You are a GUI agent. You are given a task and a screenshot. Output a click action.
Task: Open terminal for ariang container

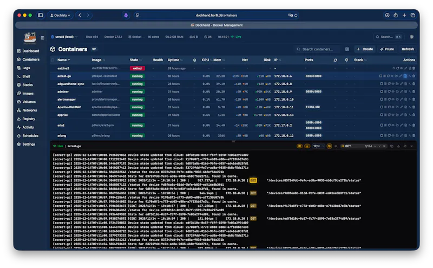pos(410,136)
